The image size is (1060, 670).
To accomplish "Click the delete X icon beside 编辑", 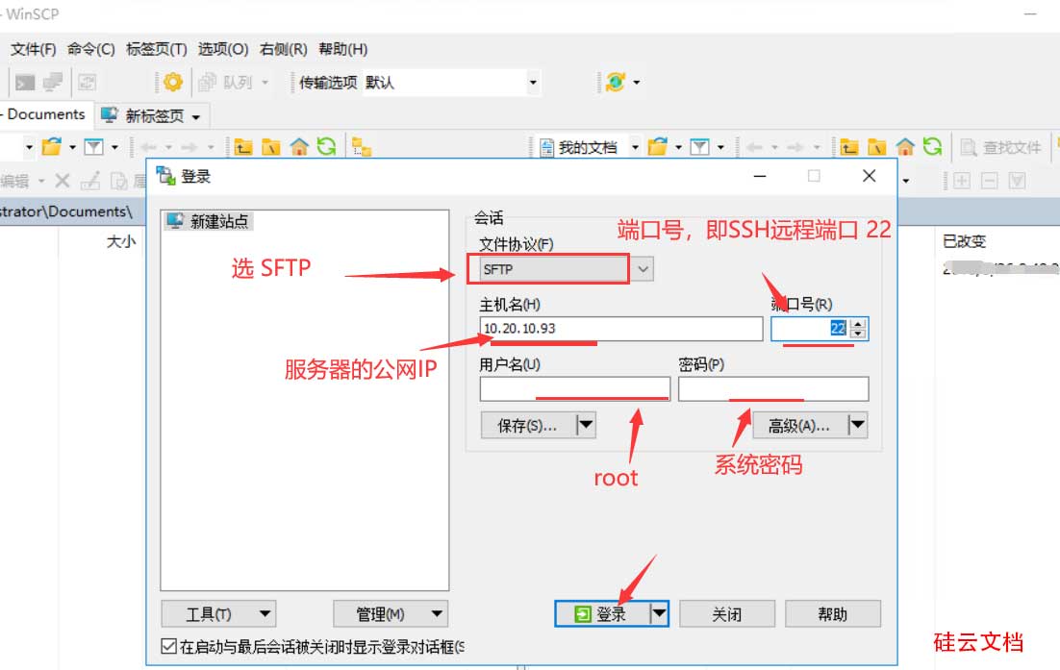I will point(63,181).
